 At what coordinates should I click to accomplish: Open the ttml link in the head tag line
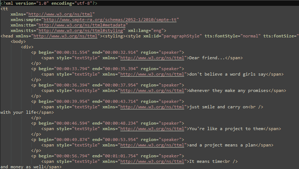tap(65, 36)
